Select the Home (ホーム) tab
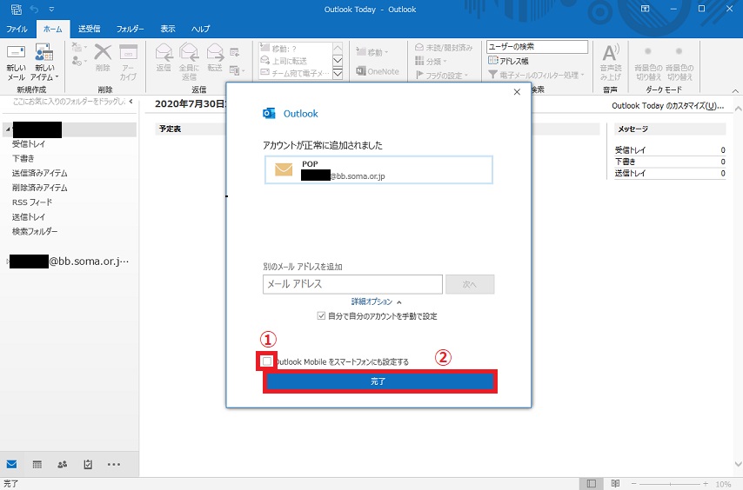The width and height of the screenshot is (743, 490). pos(52,29)
